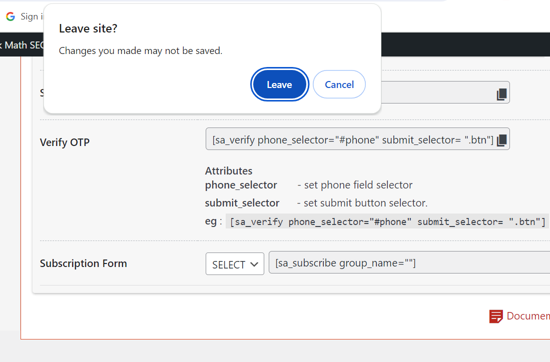
Task: Click the phone_selector attribute name
Action: coord(241,185)
